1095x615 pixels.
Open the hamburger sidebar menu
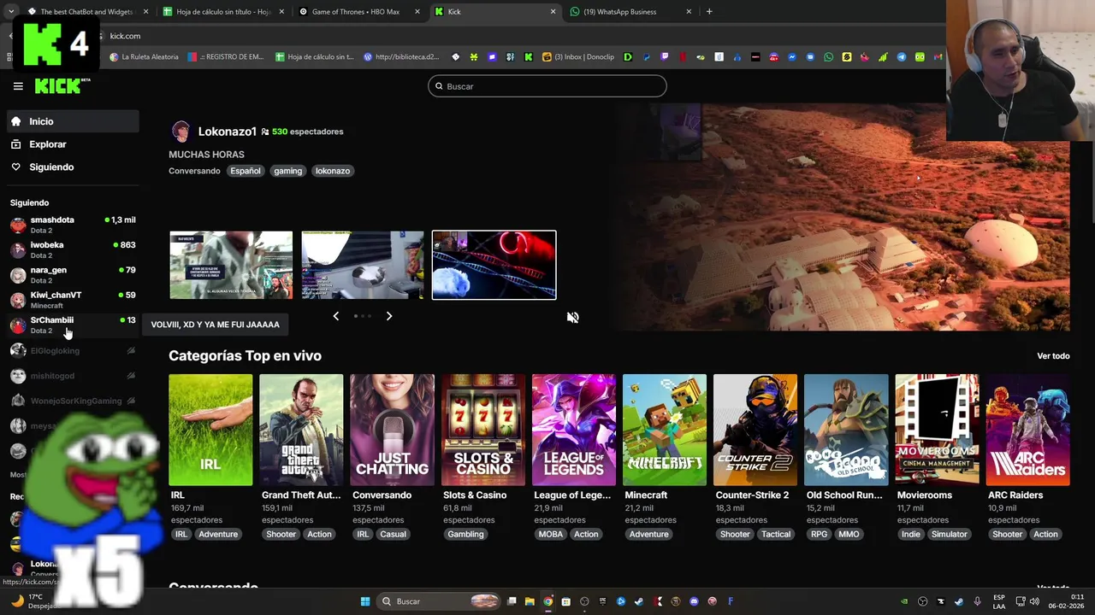click(x=18, y=86)
